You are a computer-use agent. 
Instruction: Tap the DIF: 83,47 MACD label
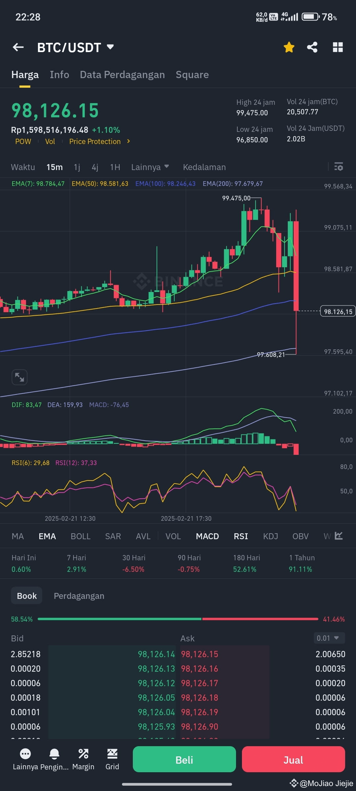point(27,405)
